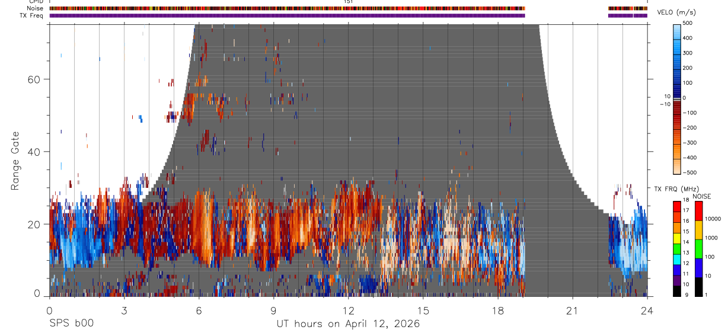This screenshot has width=728, height=336.
Task: Click NOISE legend label 1000
Action: (711, 238)
